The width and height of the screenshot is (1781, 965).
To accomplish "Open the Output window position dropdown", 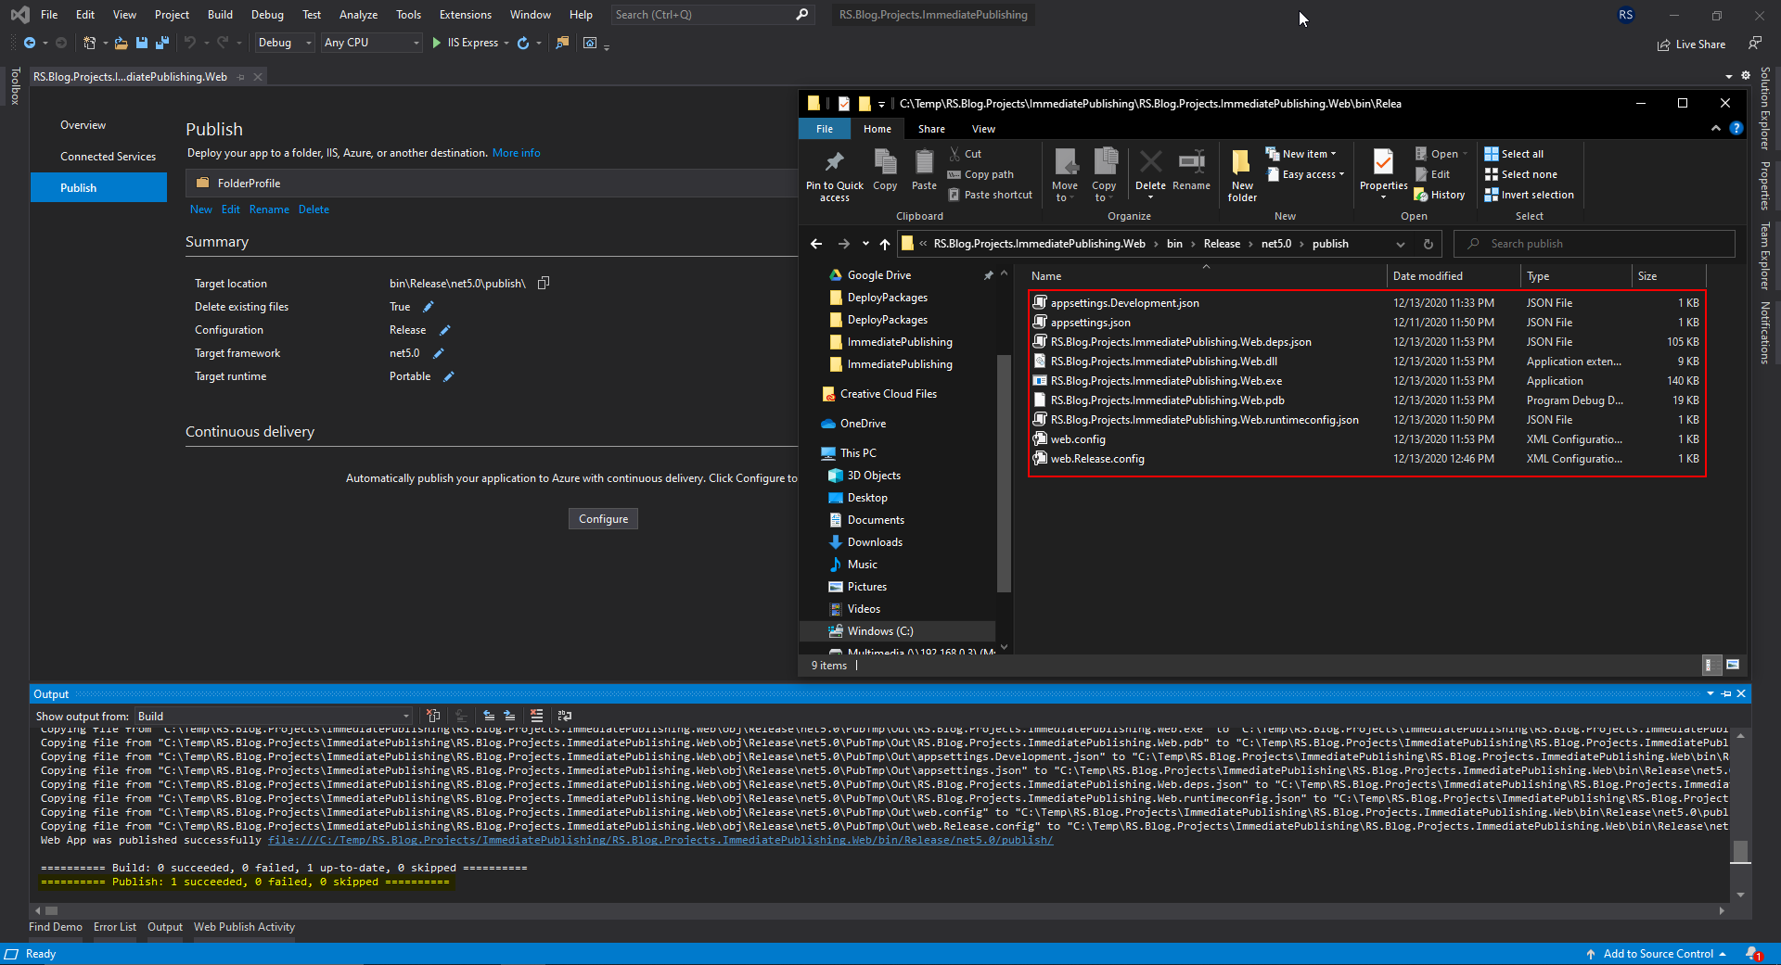I will (1711, 693).
